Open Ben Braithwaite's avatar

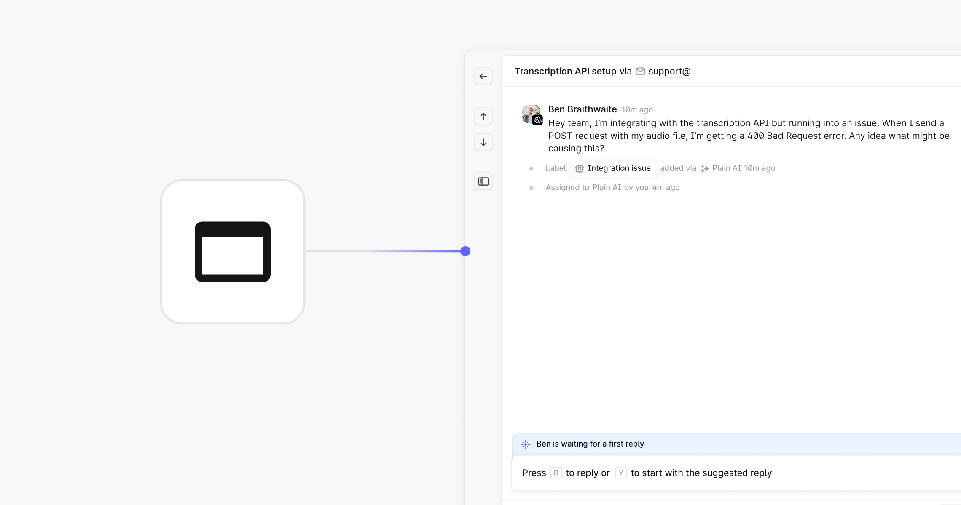tap(532, 114)
